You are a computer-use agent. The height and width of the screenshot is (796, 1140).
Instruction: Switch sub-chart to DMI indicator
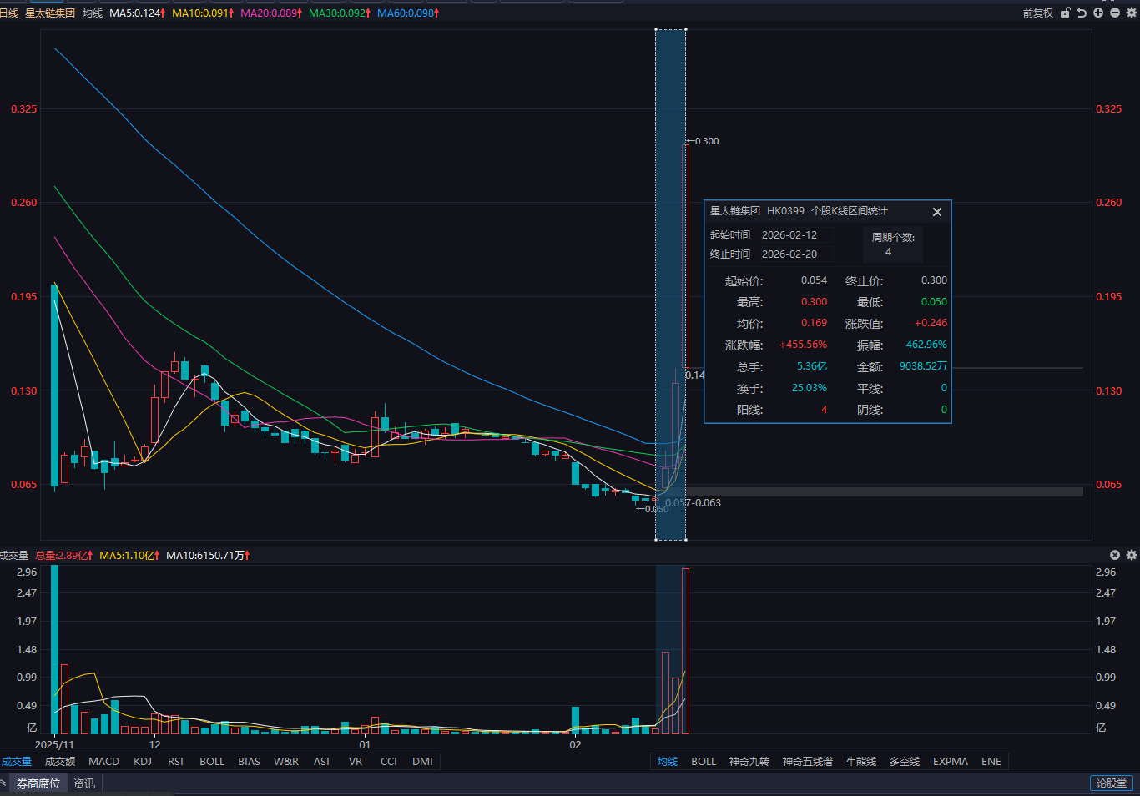[x=423, y=762]
